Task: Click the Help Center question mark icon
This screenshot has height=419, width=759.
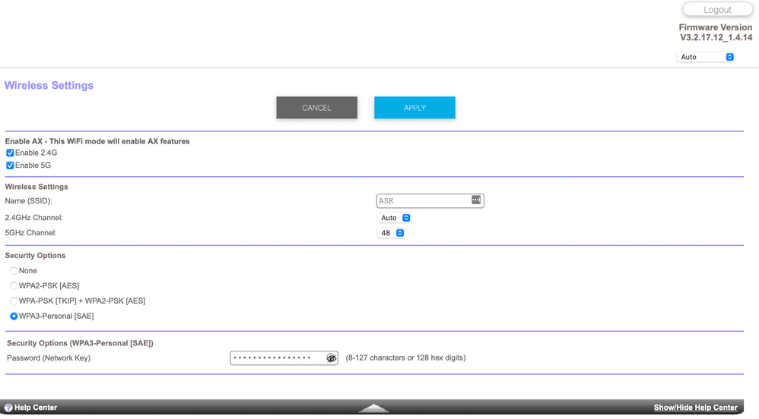Action: [8, 408]
